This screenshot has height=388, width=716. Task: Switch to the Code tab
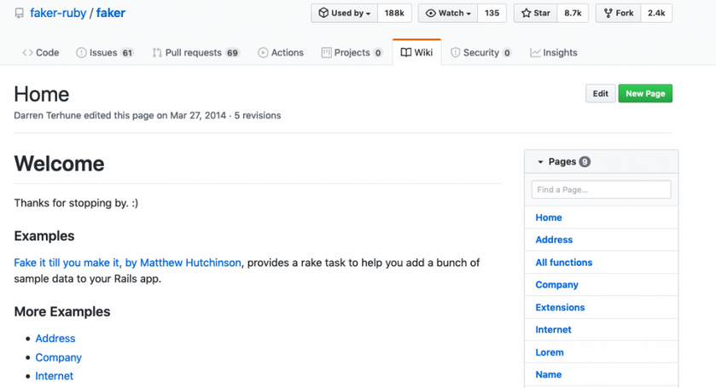pos(41,53)
